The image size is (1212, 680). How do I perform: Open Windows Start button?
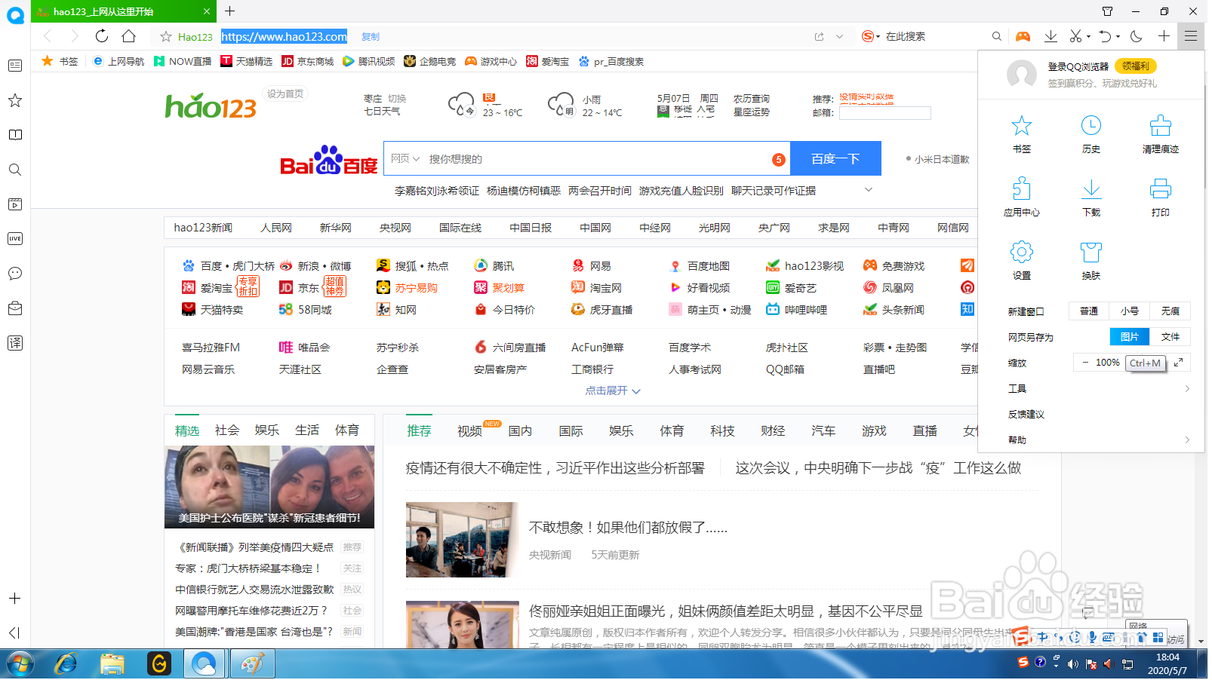click(x=20, y=665)
